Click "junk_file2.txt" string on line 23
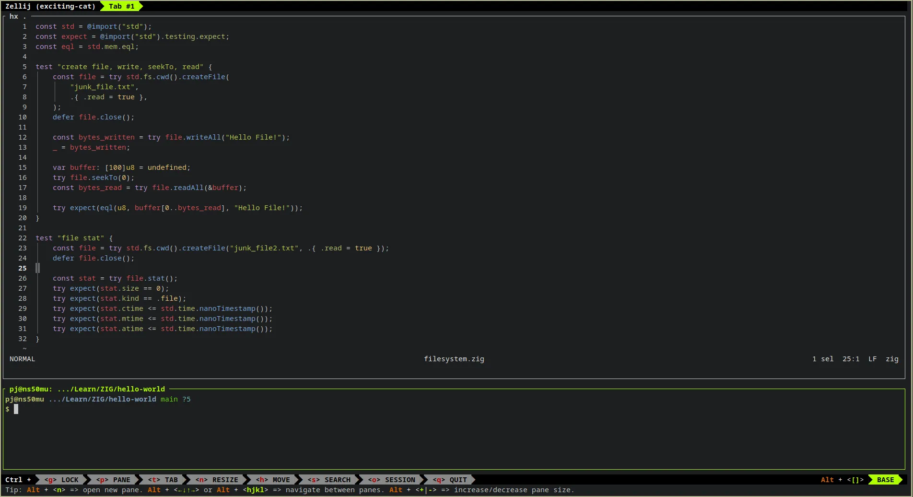Viewport: 913px width, 497px height. pyautogui.click(x=264, y=248)
